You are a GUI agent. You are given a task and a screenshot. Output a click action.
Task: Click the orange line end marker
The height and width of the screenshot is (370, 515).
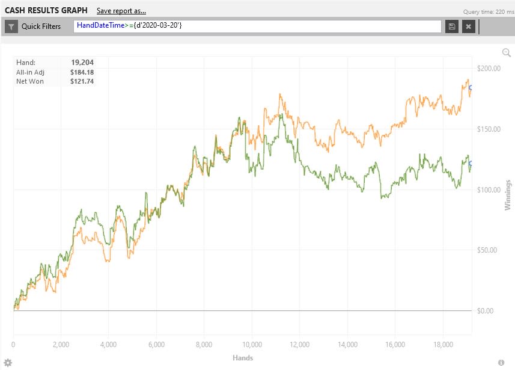point(471,87)
